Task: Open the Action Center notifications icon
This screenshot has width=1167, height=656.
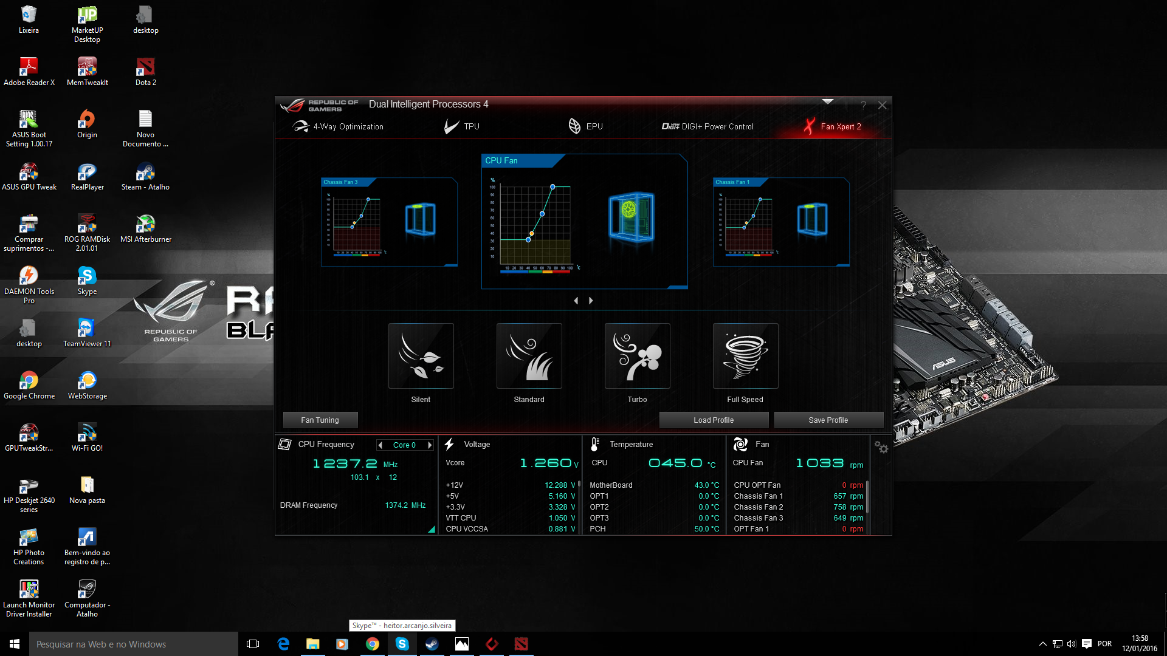Action: 1087,644
